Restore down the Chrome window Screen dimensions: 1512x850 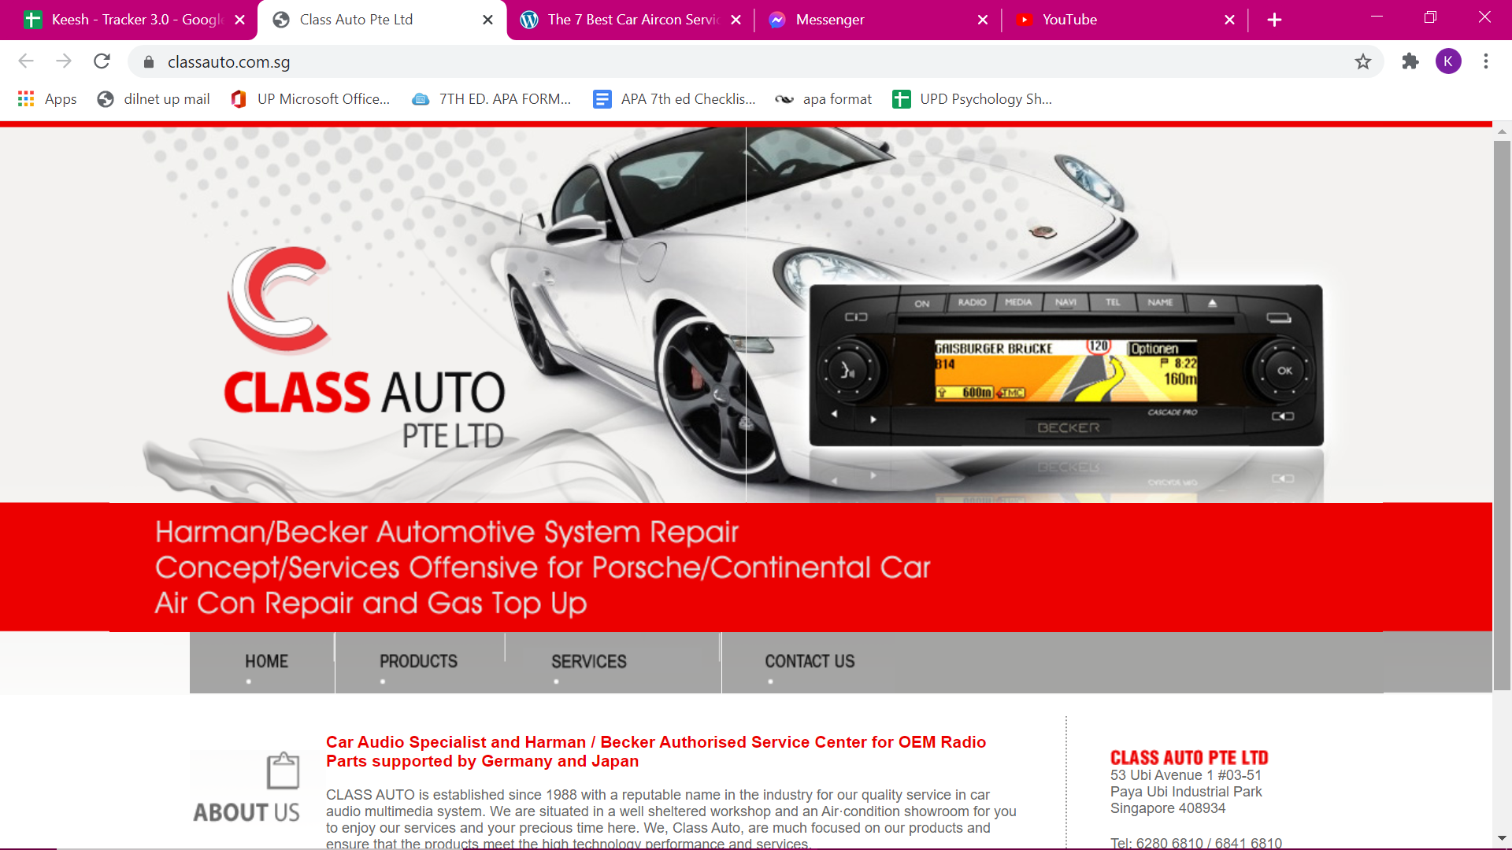coord(1431,17)
